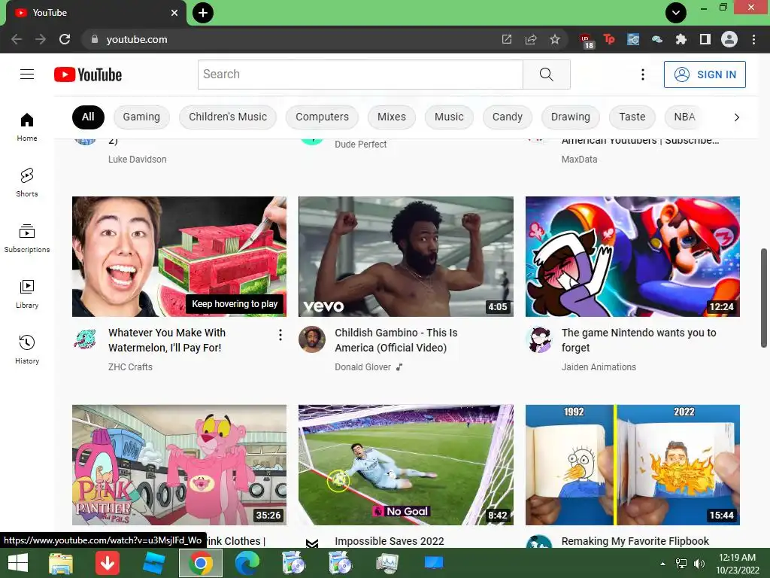This screenshot has height=578, width=770.
Task: Open Whatever You Make With Watermelon title
Action: (167, 340)
